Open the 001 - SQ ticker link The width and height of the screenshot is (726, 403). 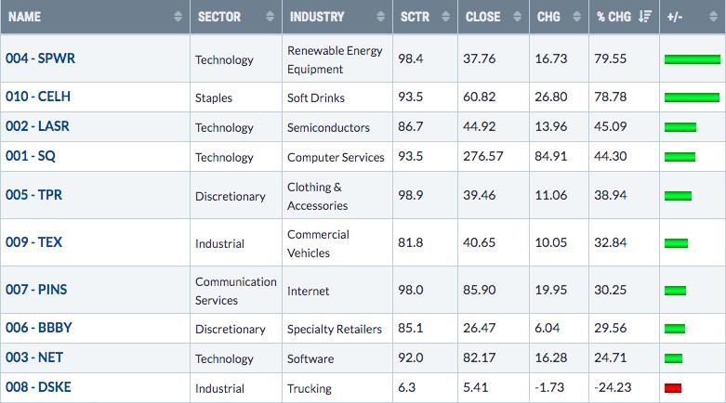click(x=29, y=157)
